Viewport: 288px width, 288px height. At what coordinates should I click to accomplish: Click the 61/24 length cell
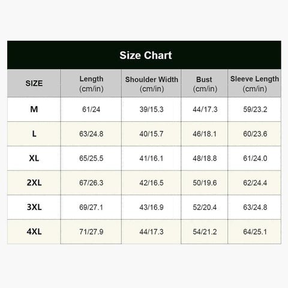click(91, 109)
